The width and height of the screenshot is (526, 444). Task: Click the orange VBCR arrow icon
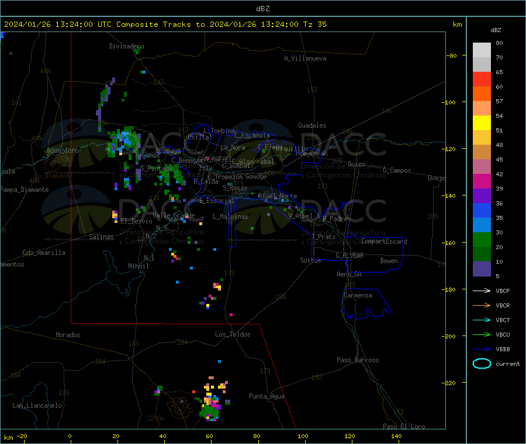(482, 305)
